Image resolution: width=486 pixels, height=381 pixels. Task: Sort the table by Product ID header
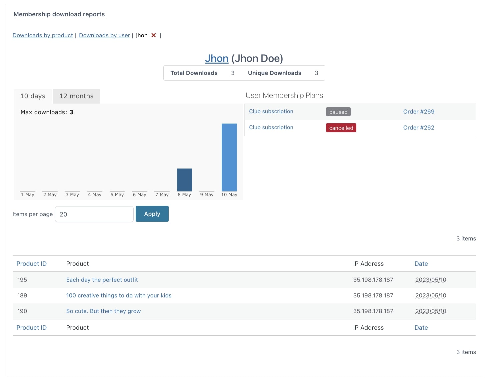[x=32, y=264]
